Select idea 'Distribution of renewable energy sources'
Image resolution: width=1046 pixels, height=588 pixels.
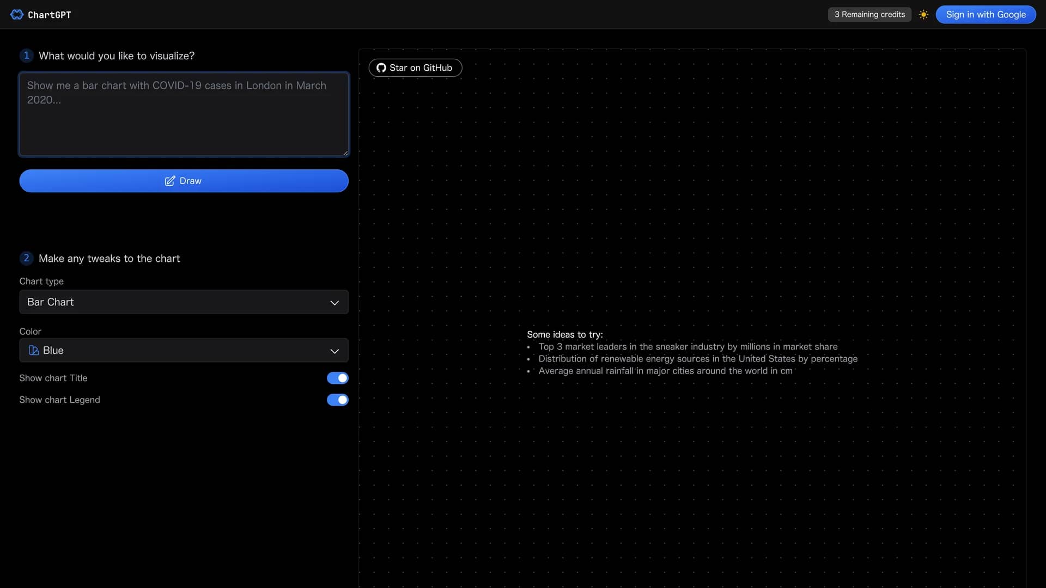click(x=698, y=359)
